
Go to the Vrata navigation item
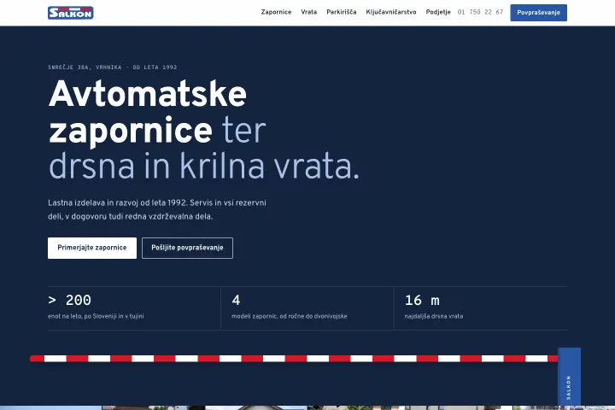click(x=308, y=12)
